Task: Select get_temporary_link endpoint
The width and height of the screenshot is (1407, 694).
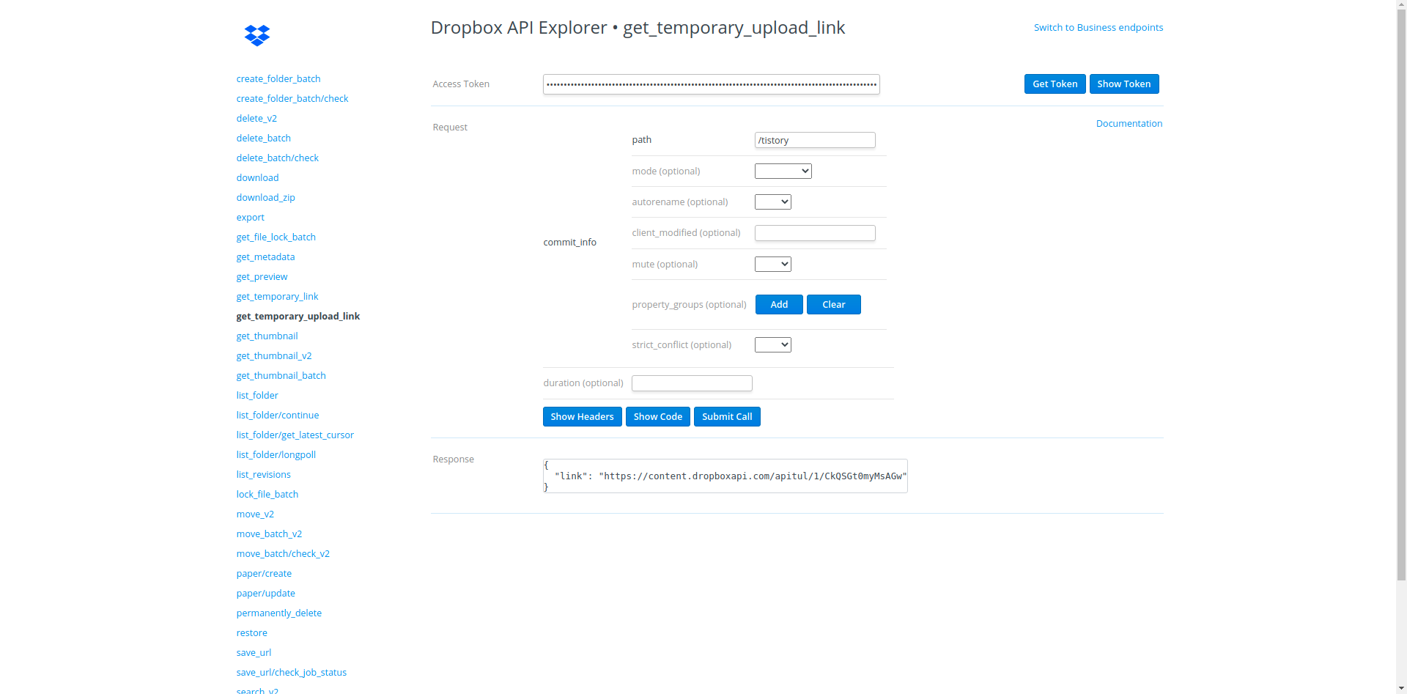Action: coord(277,296)
